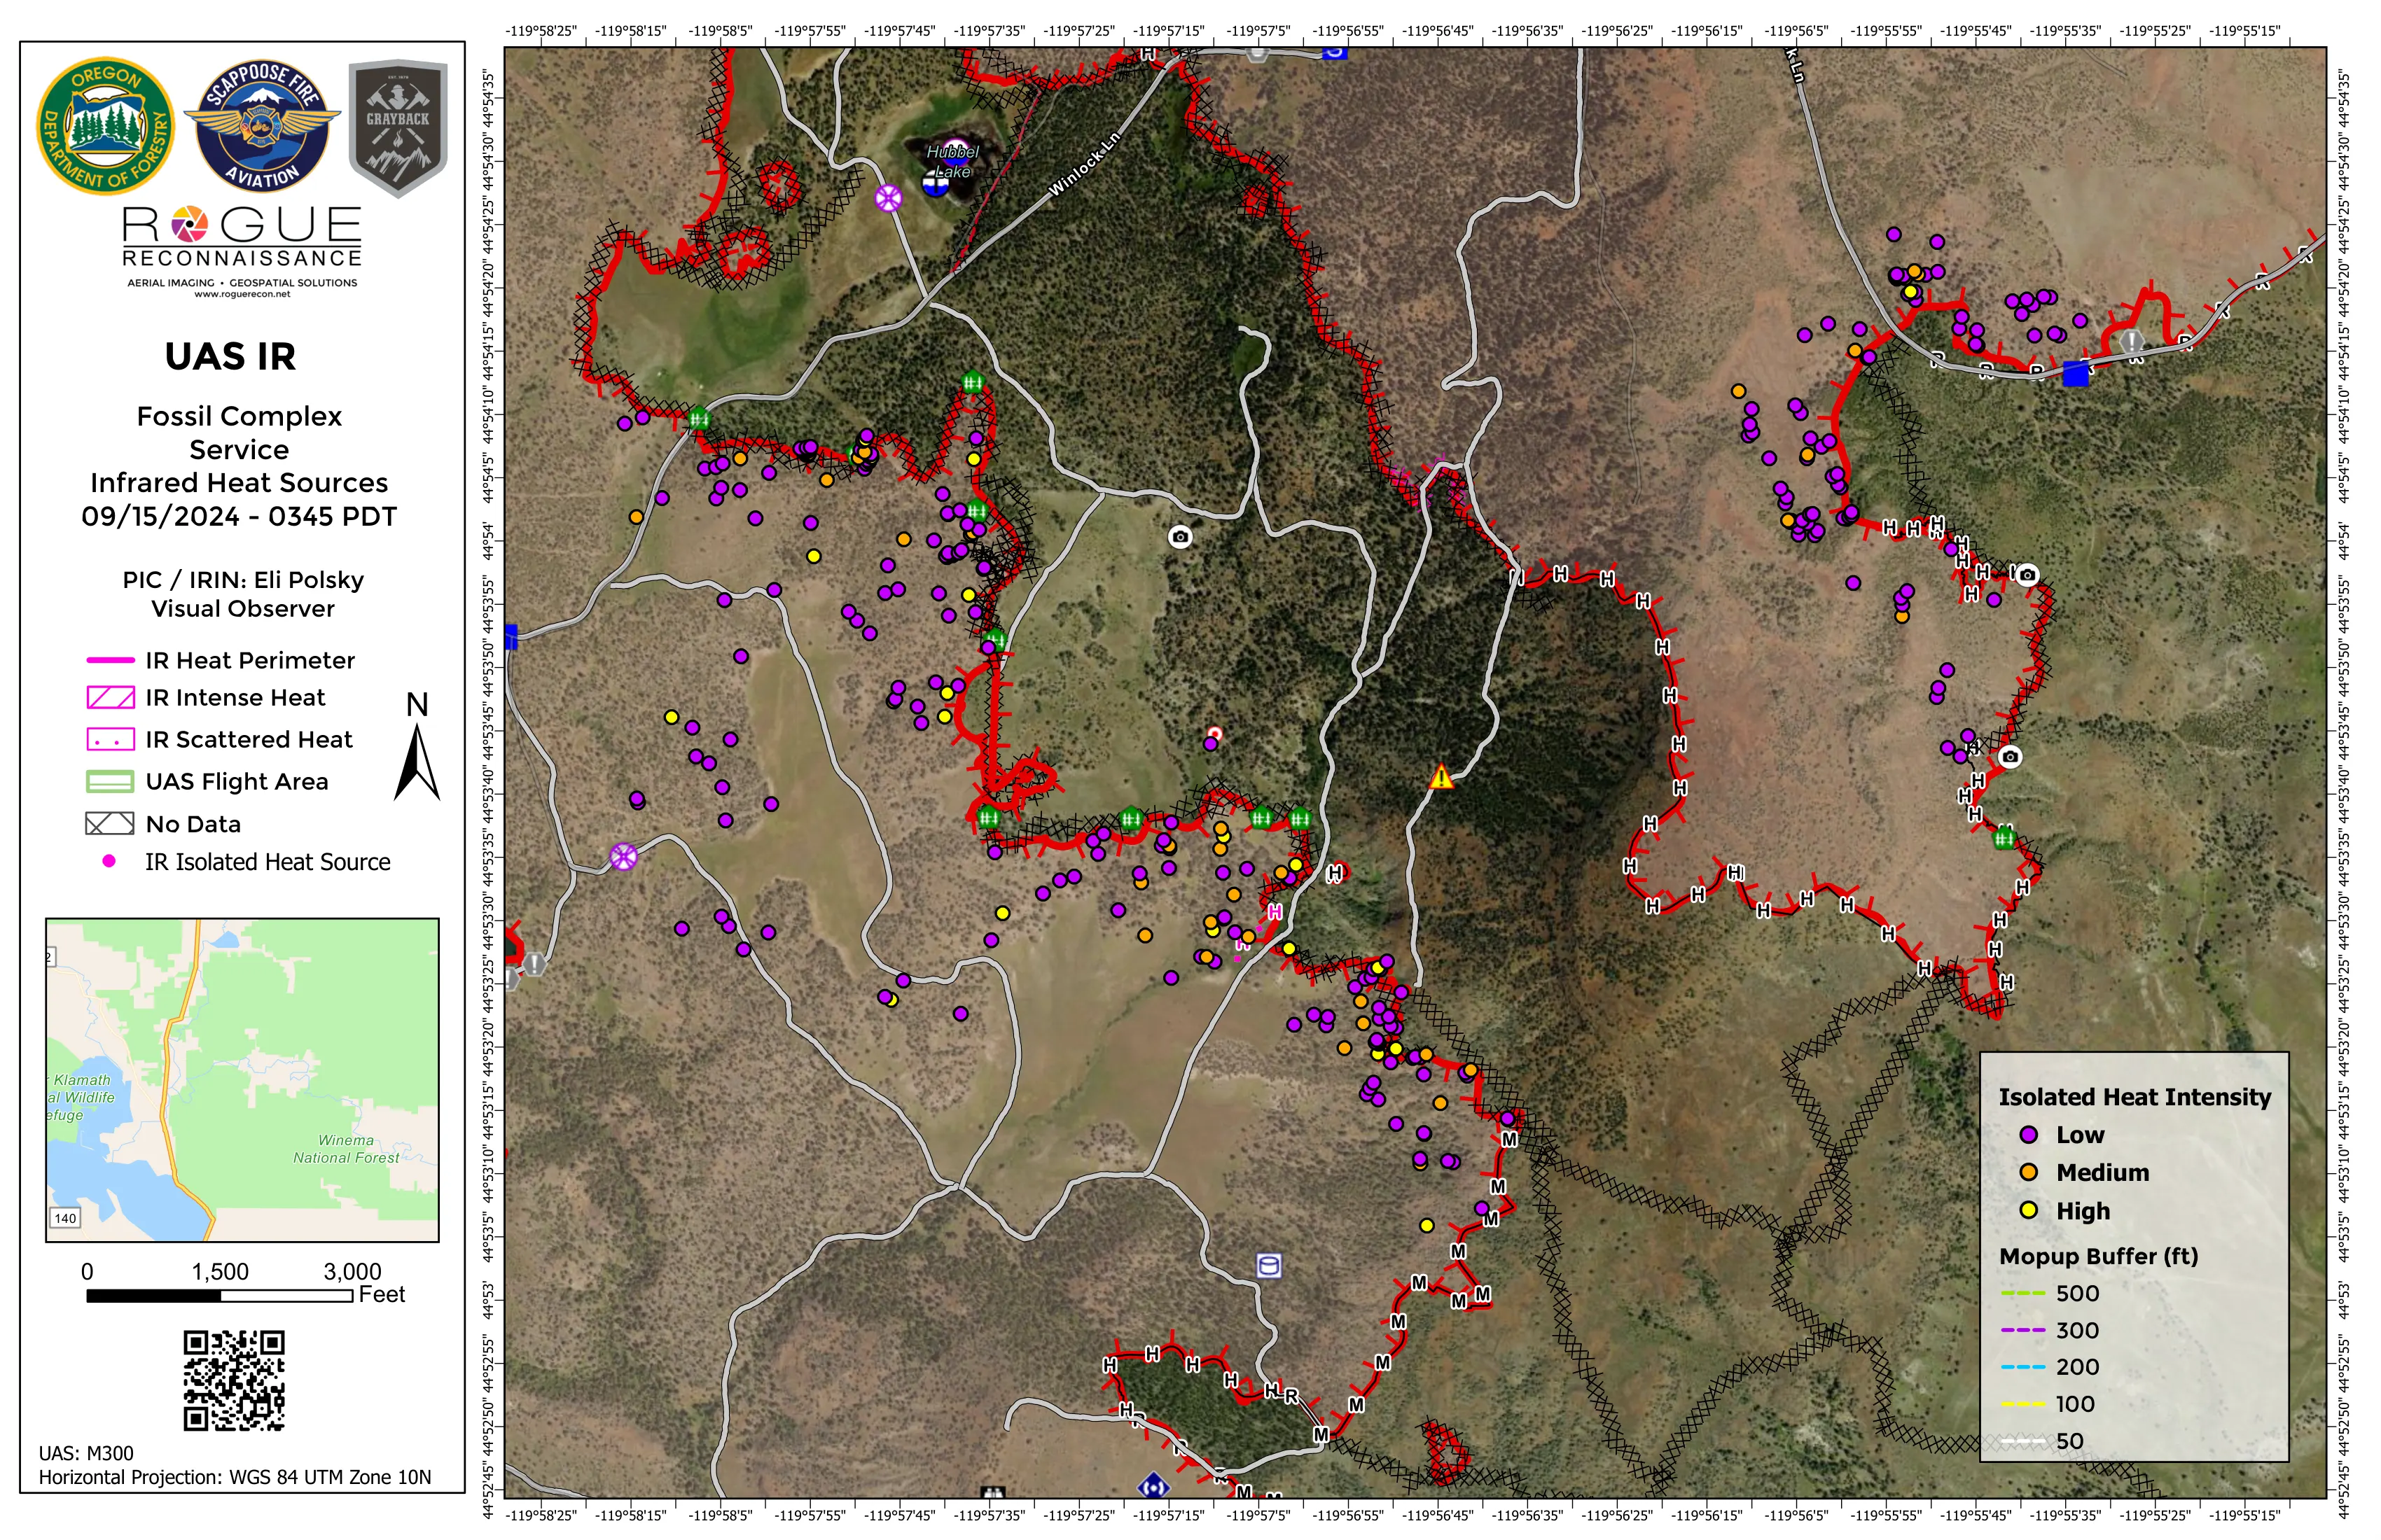2381x1540 pixels.
Task: Click the purple Low intensity dot in the legend
Action: point(2029,1135)
